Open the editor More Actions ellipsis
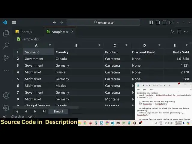This screenshot has height=144, width=192. point(186,32)
